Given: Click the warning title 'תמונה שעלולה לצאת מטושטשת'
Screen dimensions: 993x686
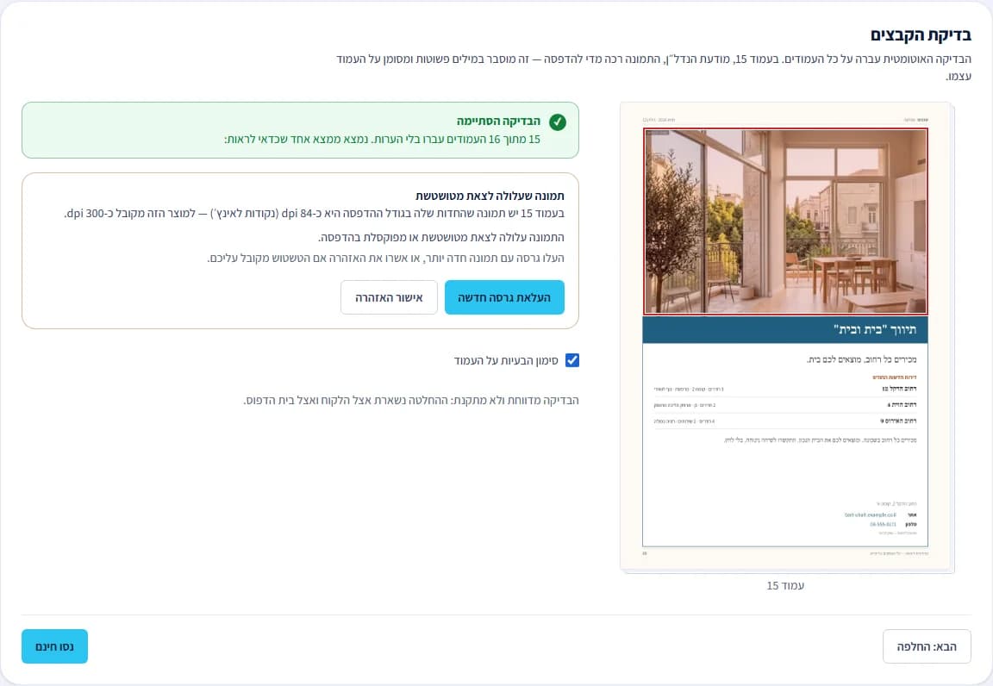Looking at the screenshot, I should click(x=490, y=196).
